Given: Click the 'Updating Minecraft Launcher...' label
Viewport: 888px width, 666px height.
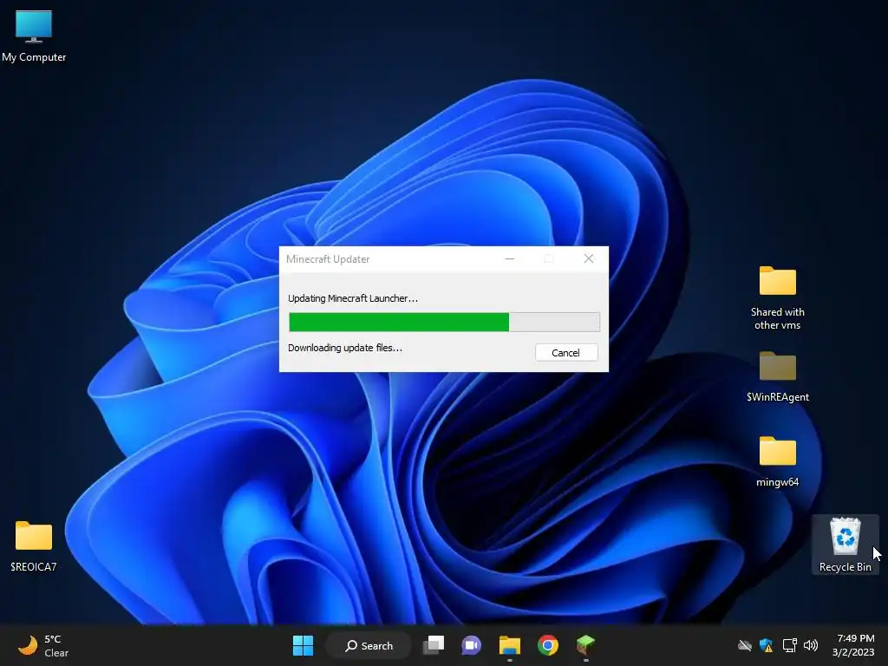Looking at the screenshot, I should [x=353, y=298].
